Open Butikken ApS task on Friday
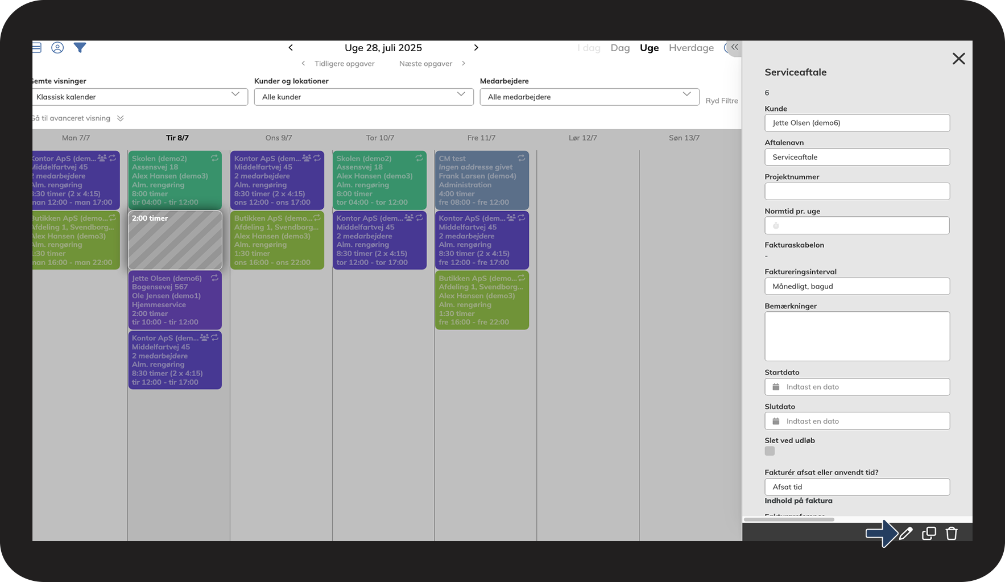This screenshot has height=582, width=1005. (x=482, y=300)
